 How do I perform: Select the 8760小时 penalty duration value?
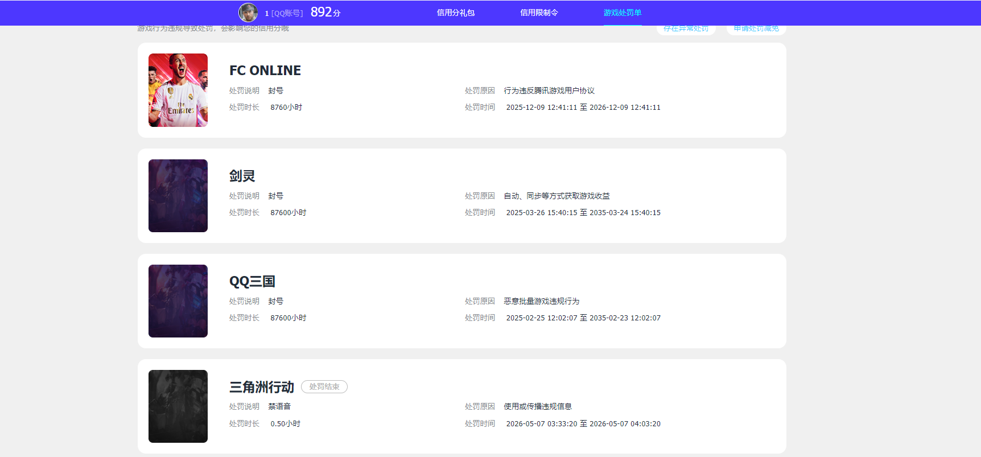click(286, 108)
